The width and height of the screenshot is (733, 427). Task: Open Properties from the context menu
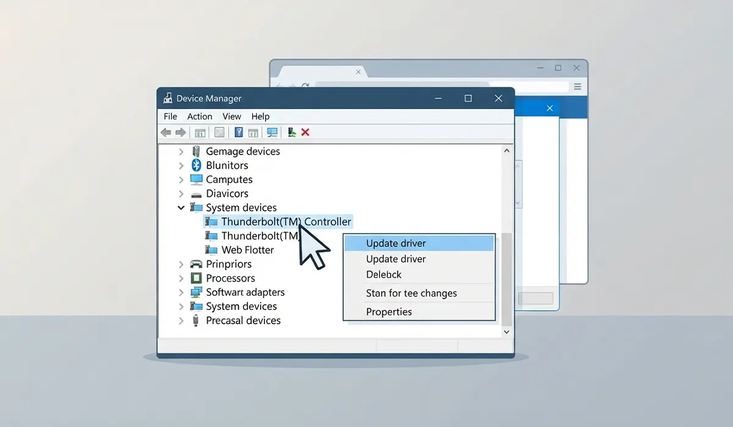tap(419, 312)
